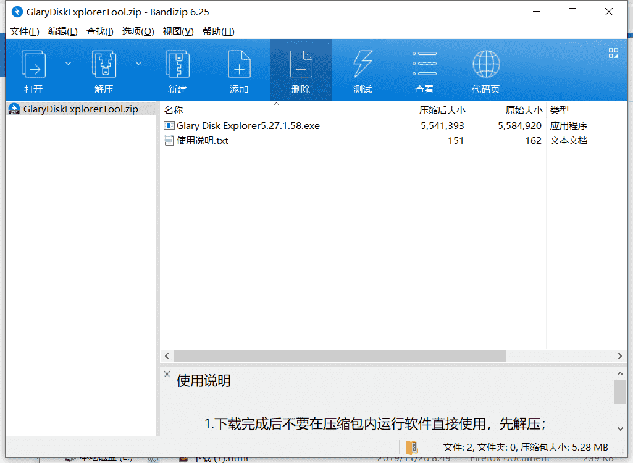The height and width of the screenshot is (463, 633).
Task: Click the compressed size value 5,541,393
Action: click(x=442, y=126)
